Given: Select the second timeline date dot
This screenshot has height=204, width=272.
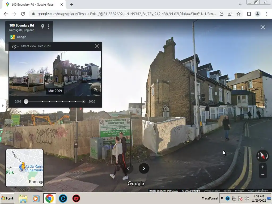Looking at the screenshot, I should coord(43,101).
